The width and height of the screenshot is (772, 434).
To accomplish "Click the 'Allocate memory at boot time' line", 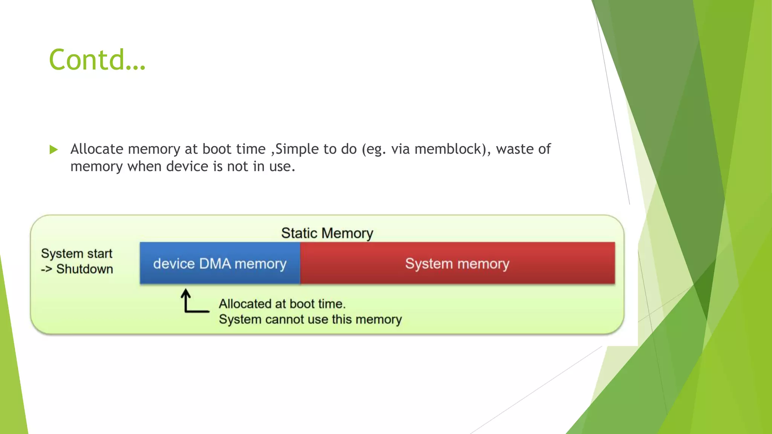I will [x=168, y=149].
